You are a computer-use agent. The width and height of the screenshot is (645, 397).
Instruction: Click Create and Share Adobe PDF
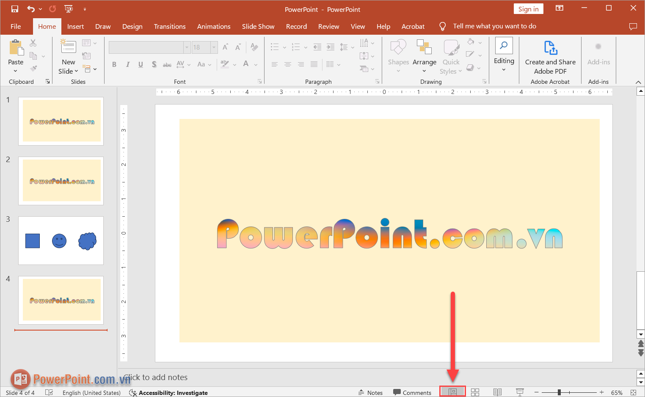click(x=550, y=57)
